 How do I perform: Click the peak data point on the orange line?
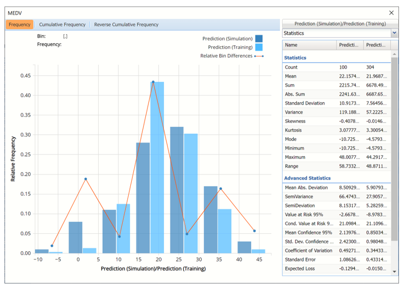coord(153,82)
